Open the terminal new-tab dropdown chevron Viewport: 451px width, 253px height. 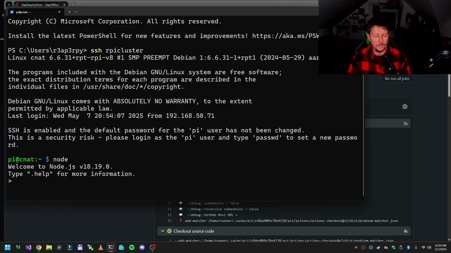pyautogui.click(x=76, y=12)
